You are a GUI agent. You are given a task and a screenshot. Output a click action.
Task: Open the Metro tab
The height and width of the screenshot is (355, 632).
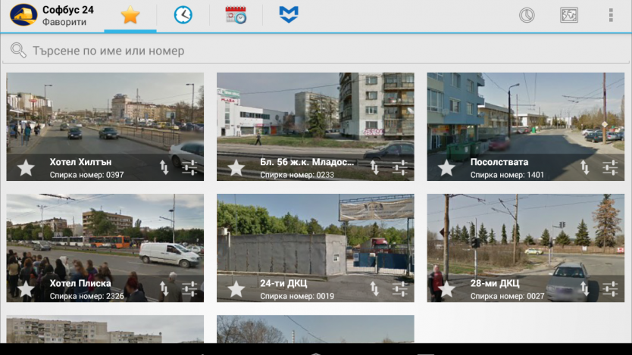click(x=289, y=14)
